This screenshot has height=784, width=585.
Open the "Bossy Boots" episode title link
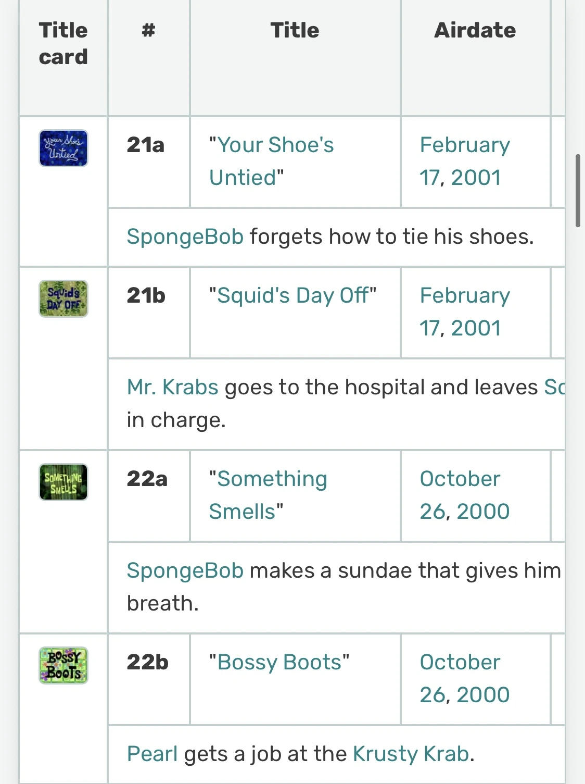click(x=279, y=662)
